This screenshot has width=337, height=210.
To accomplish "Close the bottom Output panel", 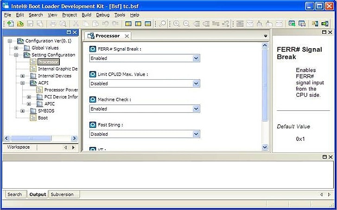I will coord(331,157).
